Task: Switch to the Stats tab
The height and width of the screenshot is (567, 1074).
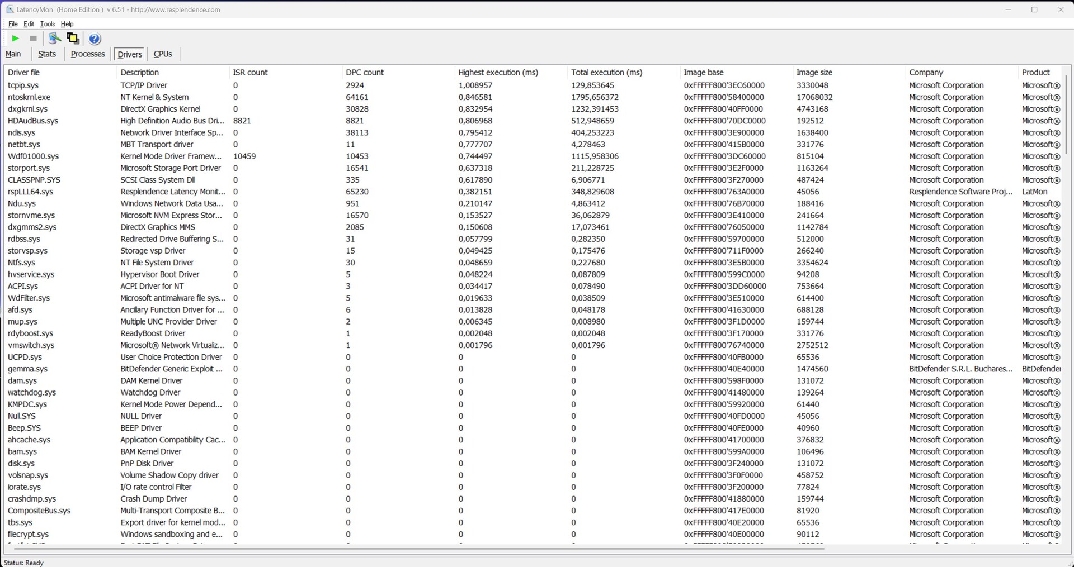Action: 47,54
